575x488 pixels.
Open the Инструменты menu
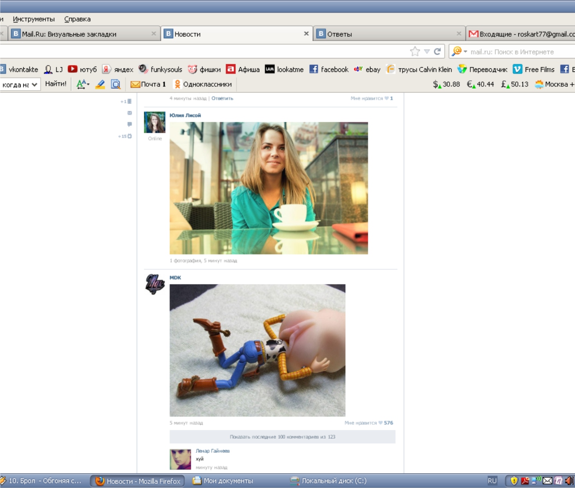[x=34, y=19]
